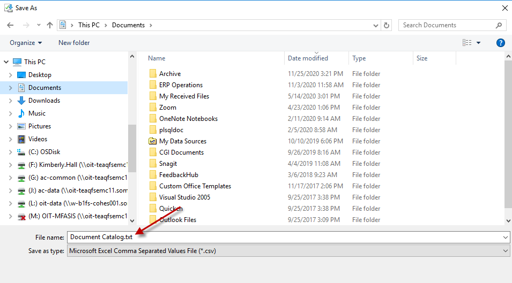Screen dimensions: 512x283
Task: Select (F:) Kimberly.Hall network drive
Action: pos(78,165)
